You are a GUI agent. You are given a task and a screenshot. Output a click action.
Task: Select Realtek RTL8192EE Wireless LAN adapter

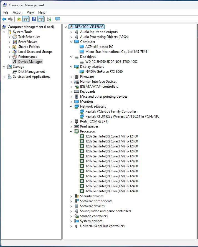tap(122, 116)
